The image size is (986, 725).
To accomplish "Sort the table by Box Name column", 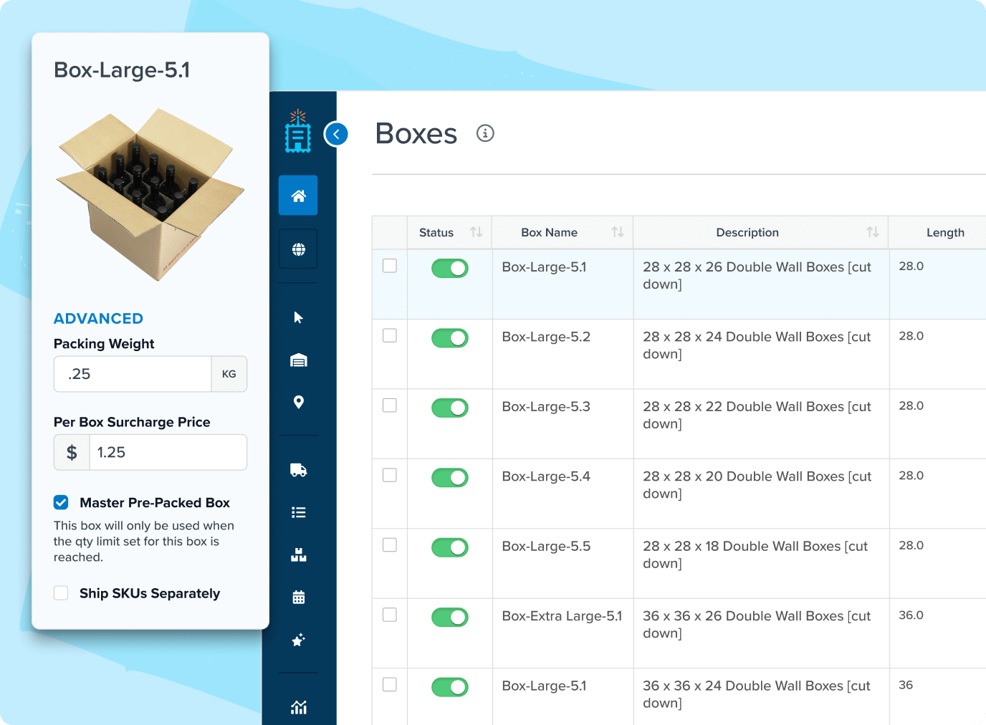I will pos(617,232).
